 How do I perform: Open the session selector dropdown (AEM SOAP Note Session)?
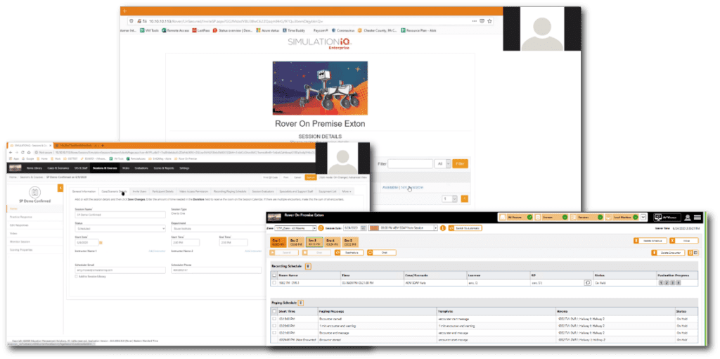click(x=403, y=228)
